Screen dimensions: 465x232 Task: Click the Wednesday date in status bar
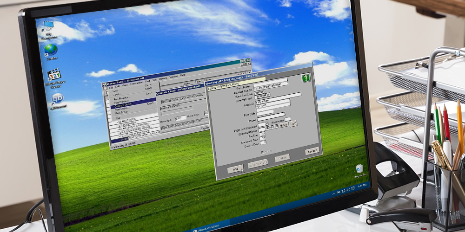tap(123, 146)
